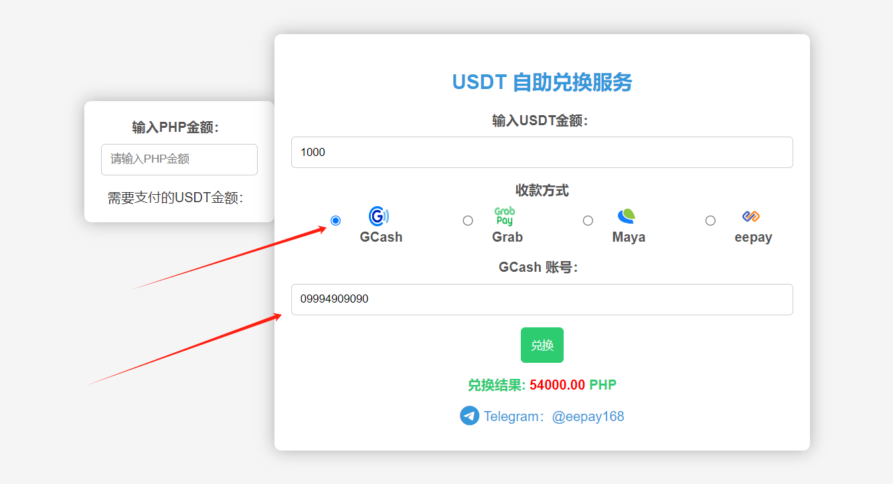Click the GCash text label
The width and height of the screenshot is (893, 484).
(381, 237)
